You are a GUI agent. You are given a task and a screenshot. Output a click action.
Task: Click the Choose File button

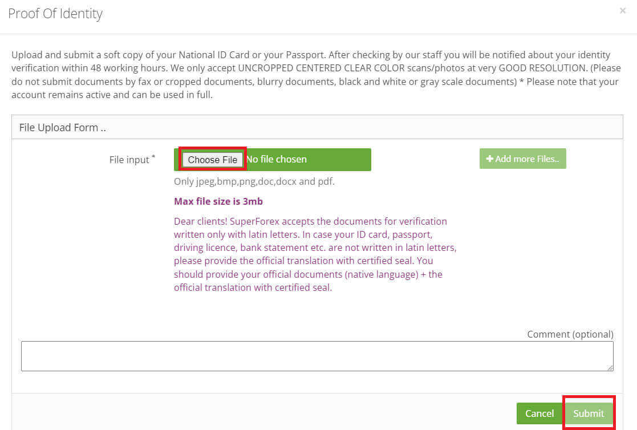[212, 160]
